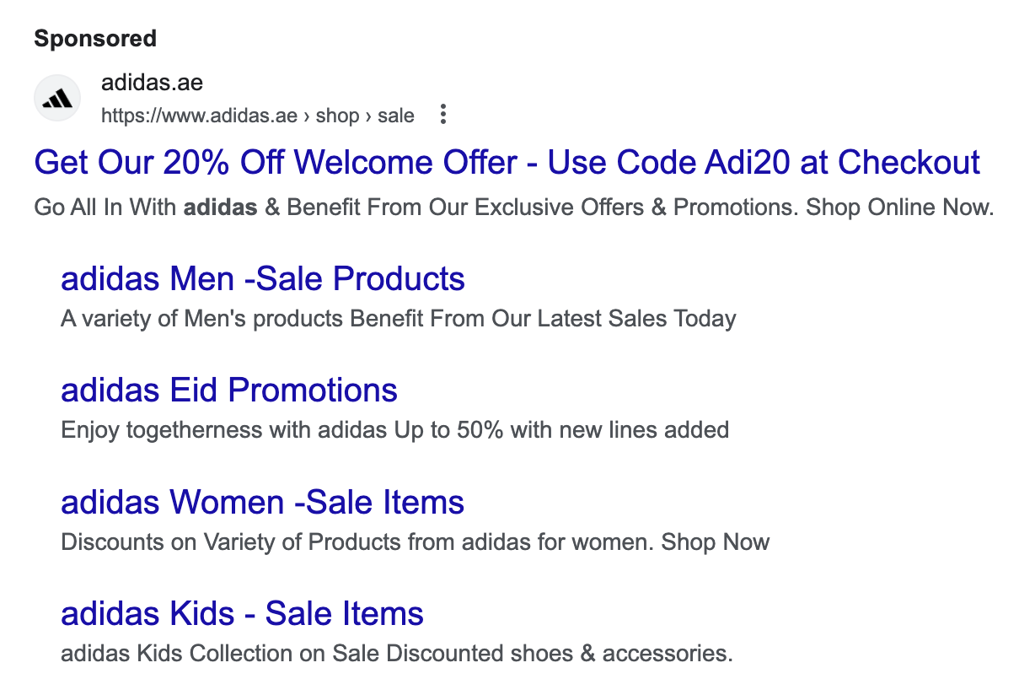Click the adidas.ae site name
1035x695 pixels.
pyautogui.click(x=152, y=84)
